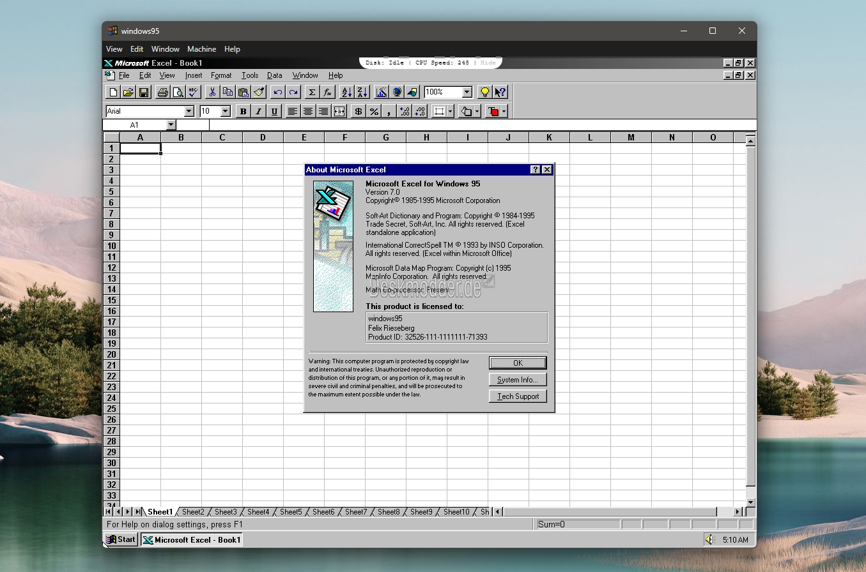
Task: Click the ChartWizard toolbar icon
Action: click(382, 92)
